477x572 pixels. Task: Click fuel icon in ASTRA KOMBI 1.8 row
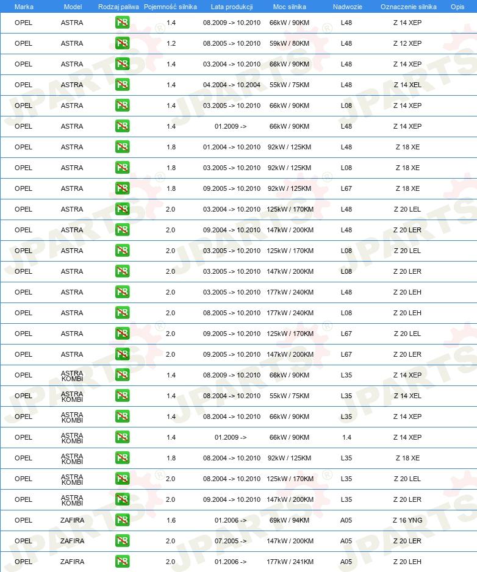122,458
